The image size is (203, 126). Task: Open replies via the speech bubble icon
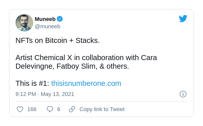coord(50,109)
